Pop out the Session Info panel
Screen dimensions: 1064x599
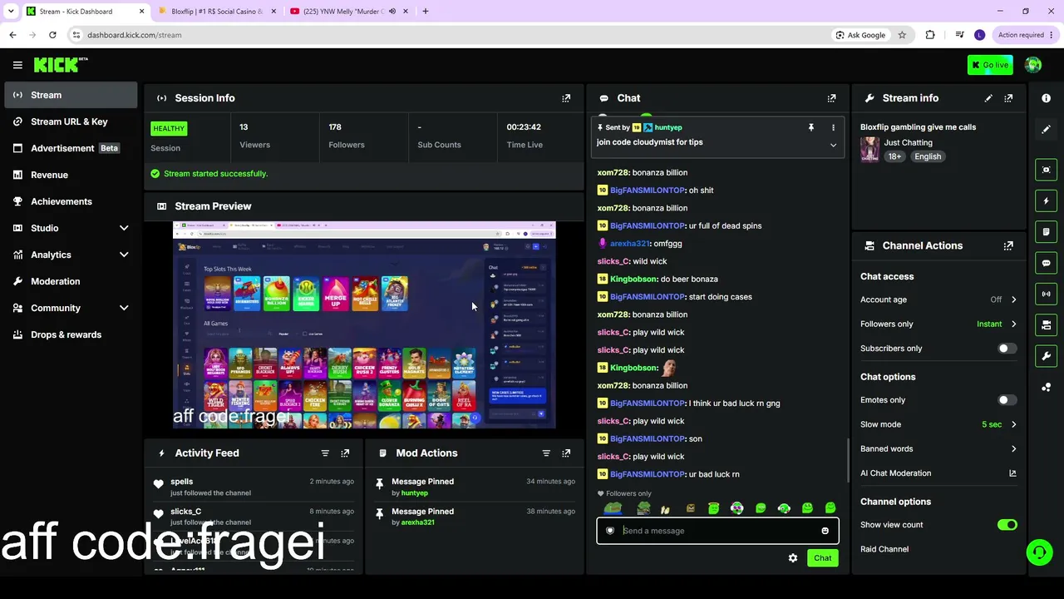[x=566, y=98]
